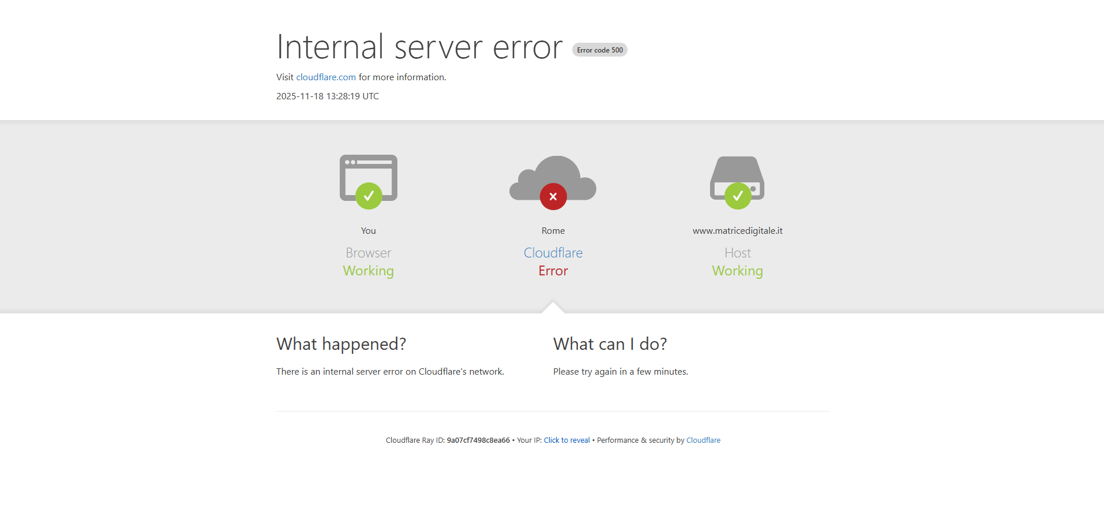Click the green Working status under Browser
The height and width of the screenshot is (523, 1104).
368,271
